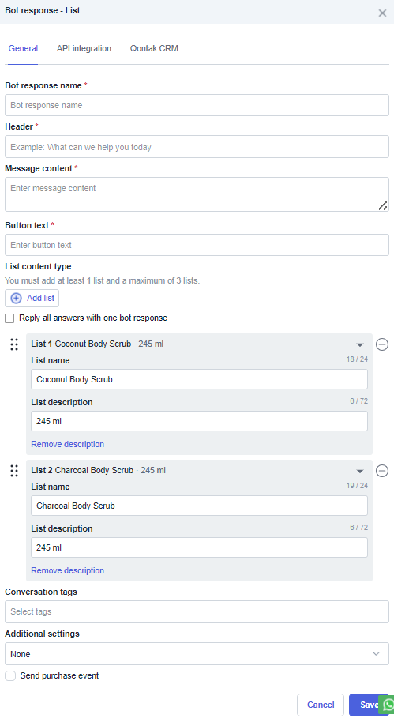394x722 pixels.
Task: Click the Cancel button
Action: (x=321, y=705)
